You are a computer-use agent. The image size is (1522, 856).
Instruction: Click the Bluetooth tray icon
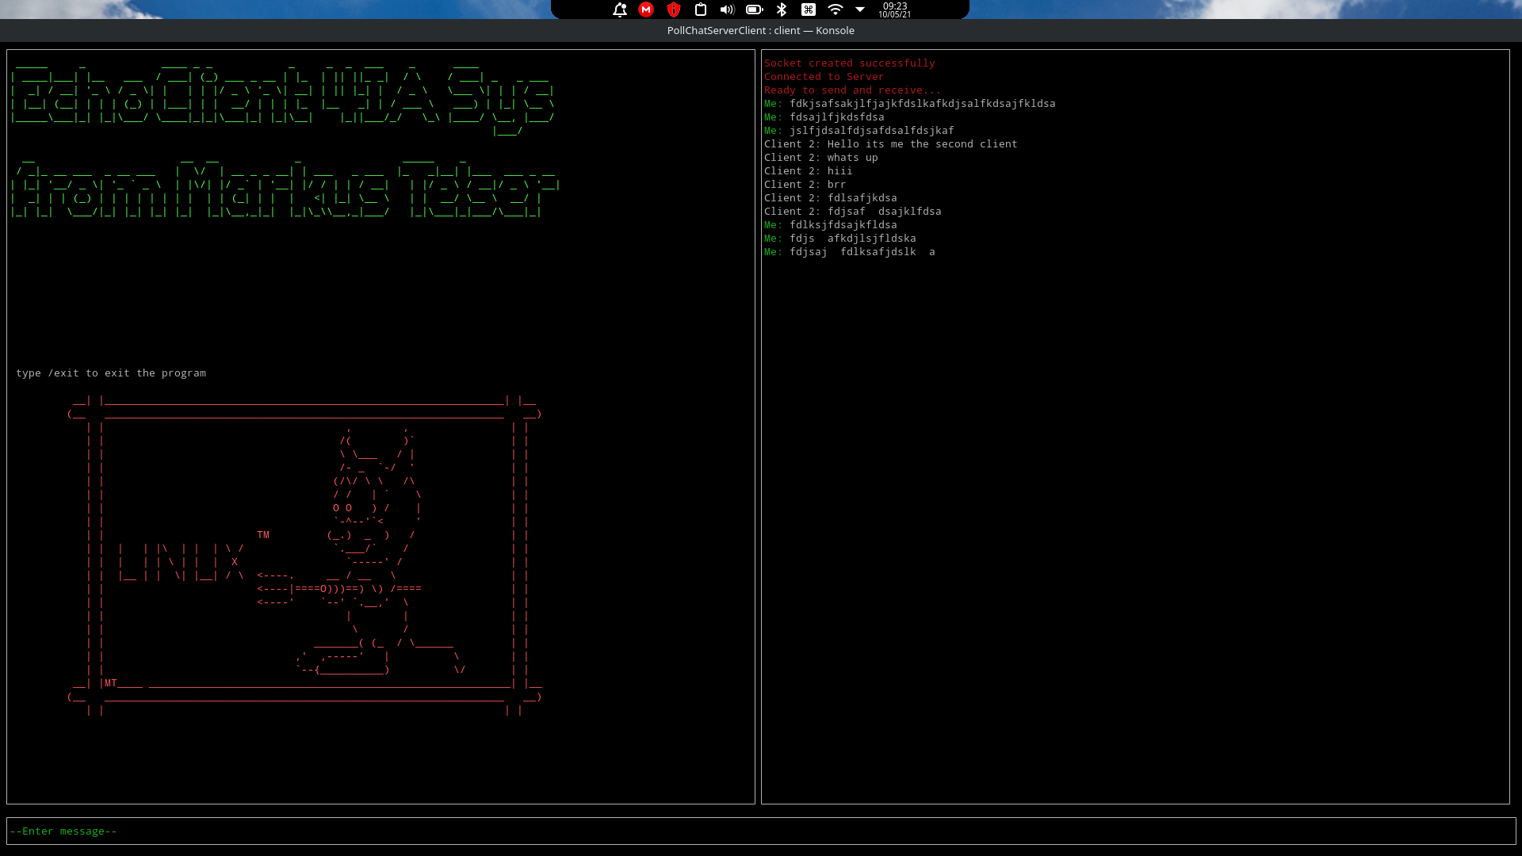[782, 10]
